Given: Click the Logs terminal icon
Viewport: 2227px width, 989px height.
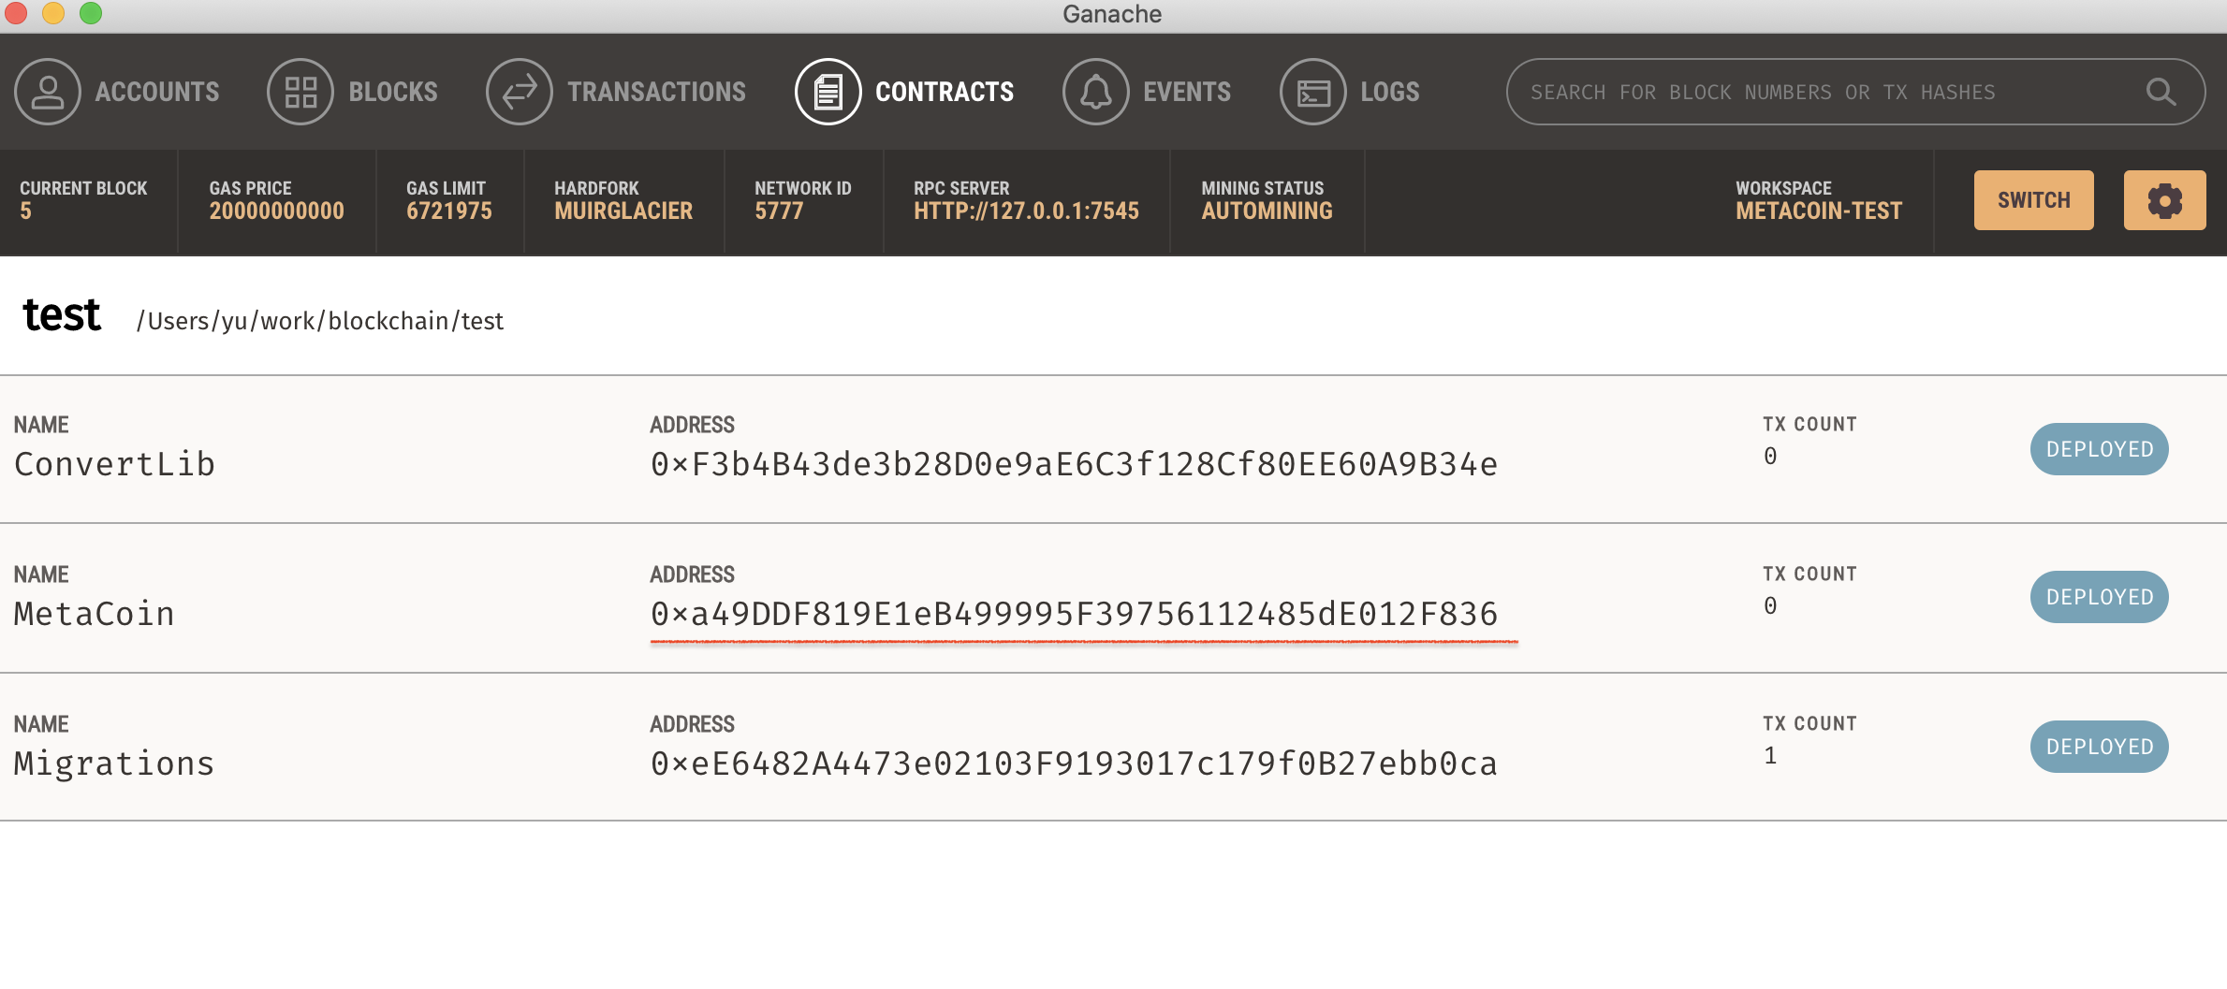Looking at the screenshot, I should point(1313,92).
